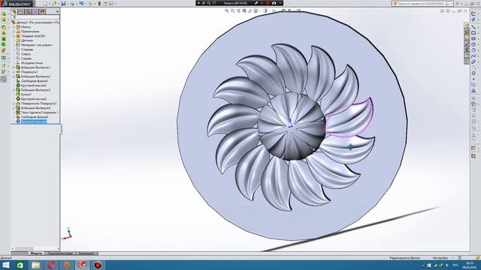
Task: Toggle the Section View icon
Action: (244, 11)
